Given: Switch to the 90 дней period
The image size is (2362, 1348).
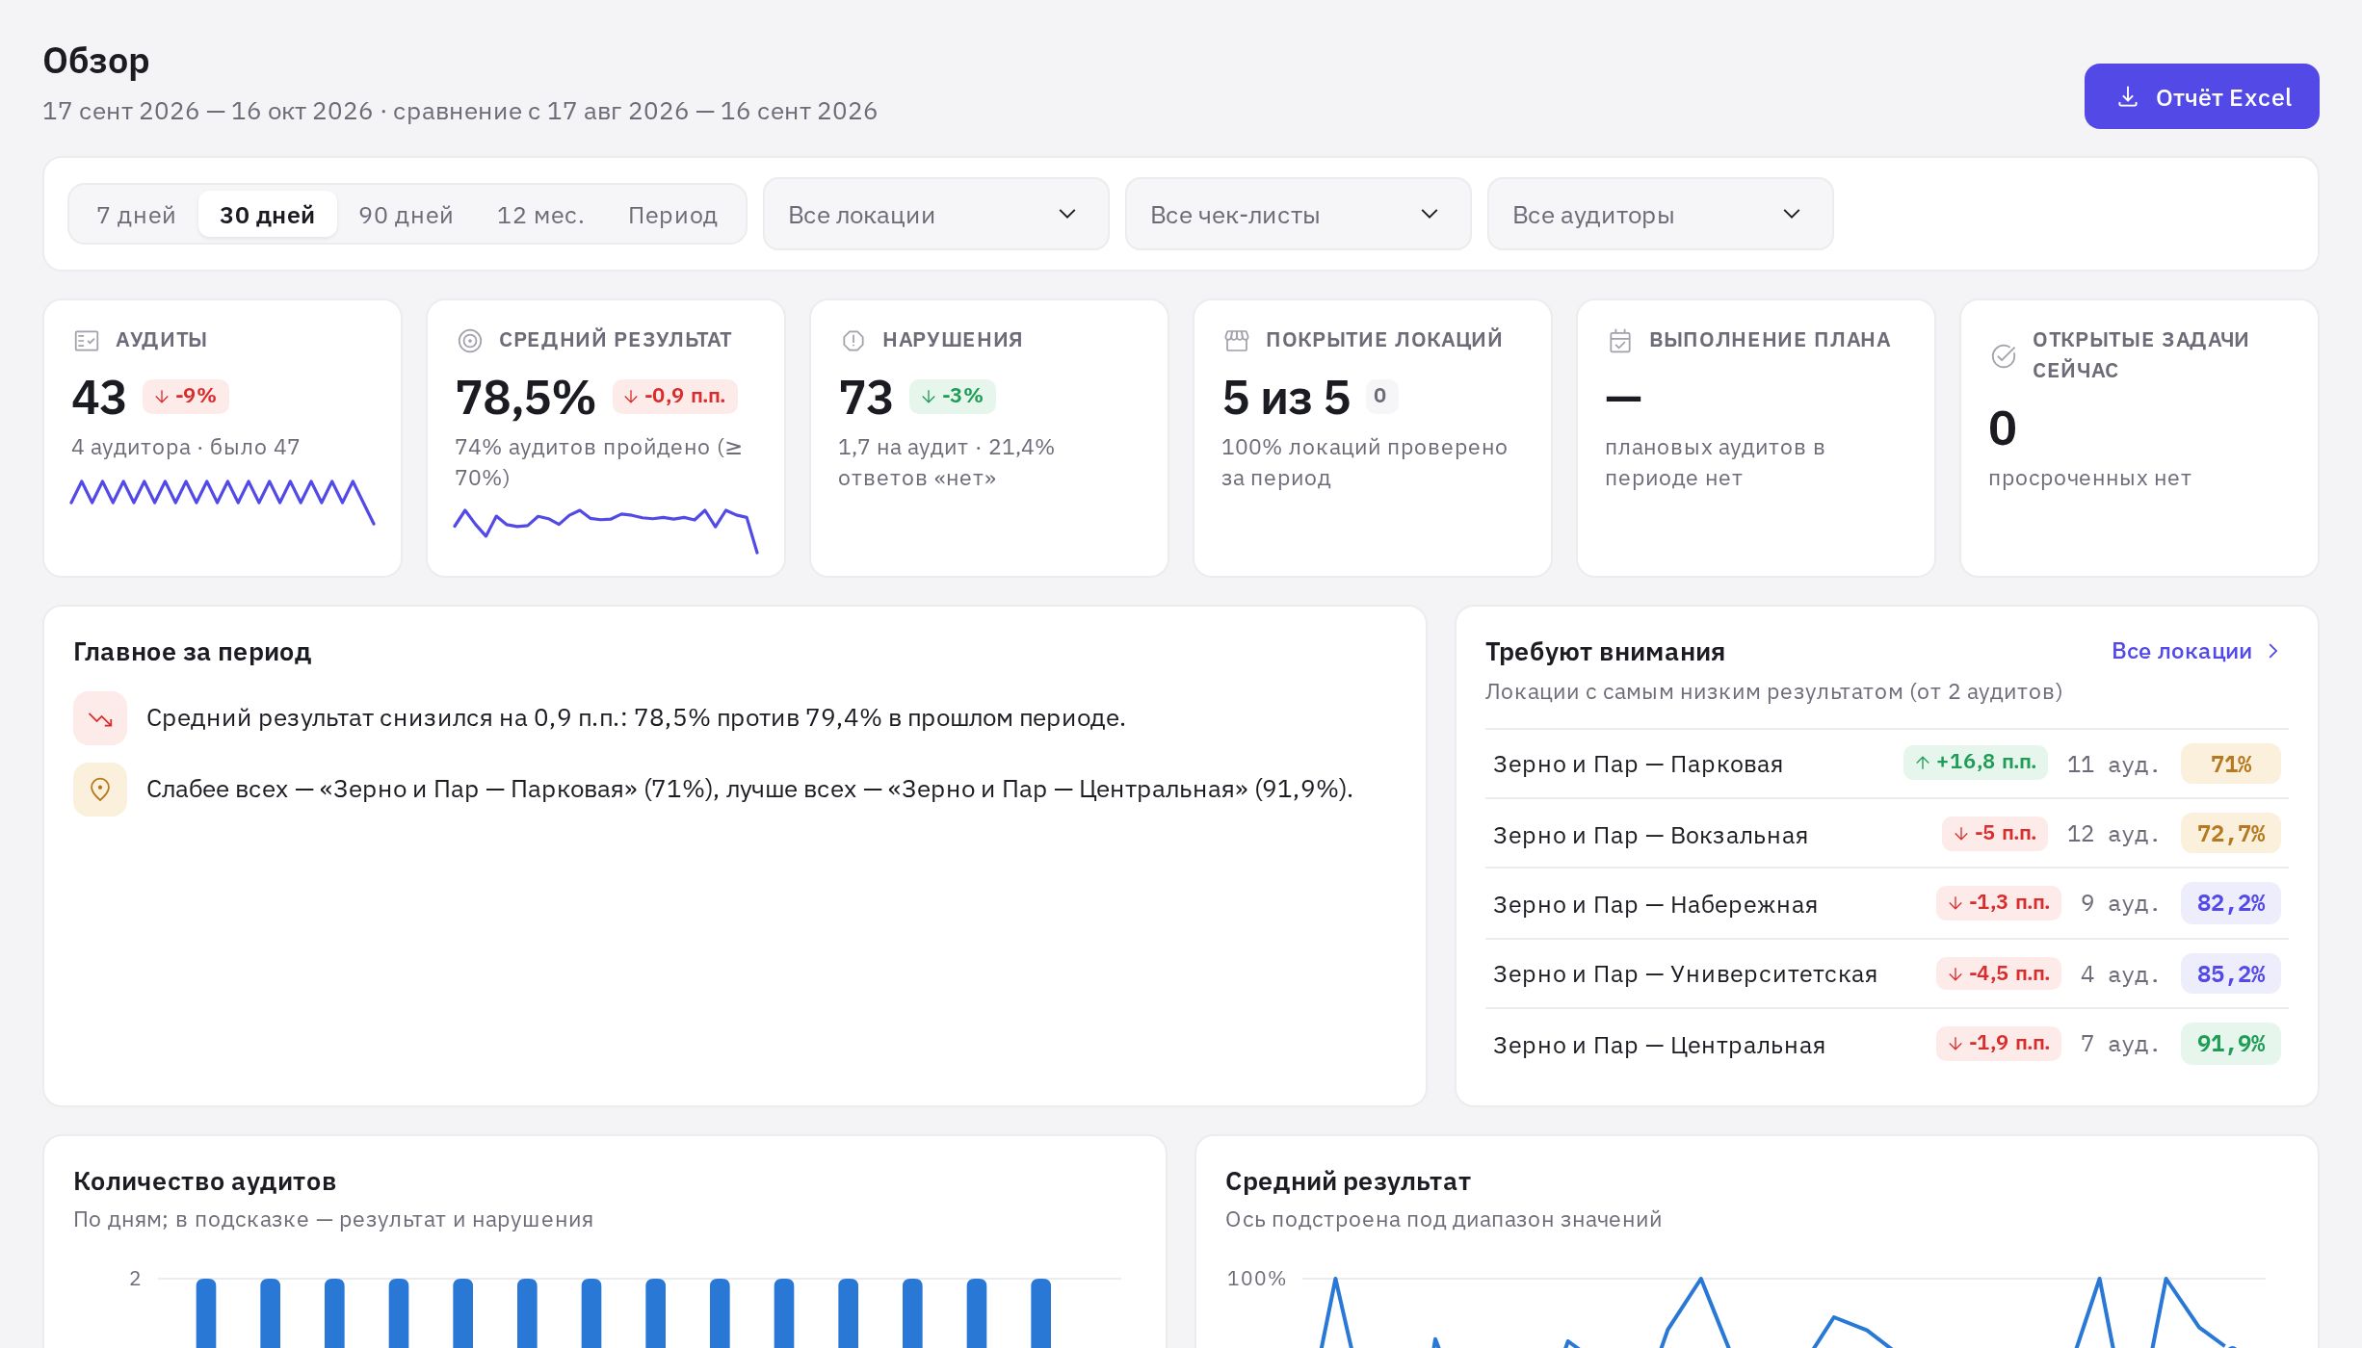Looking at the screenshot, I should pos(406,215).
